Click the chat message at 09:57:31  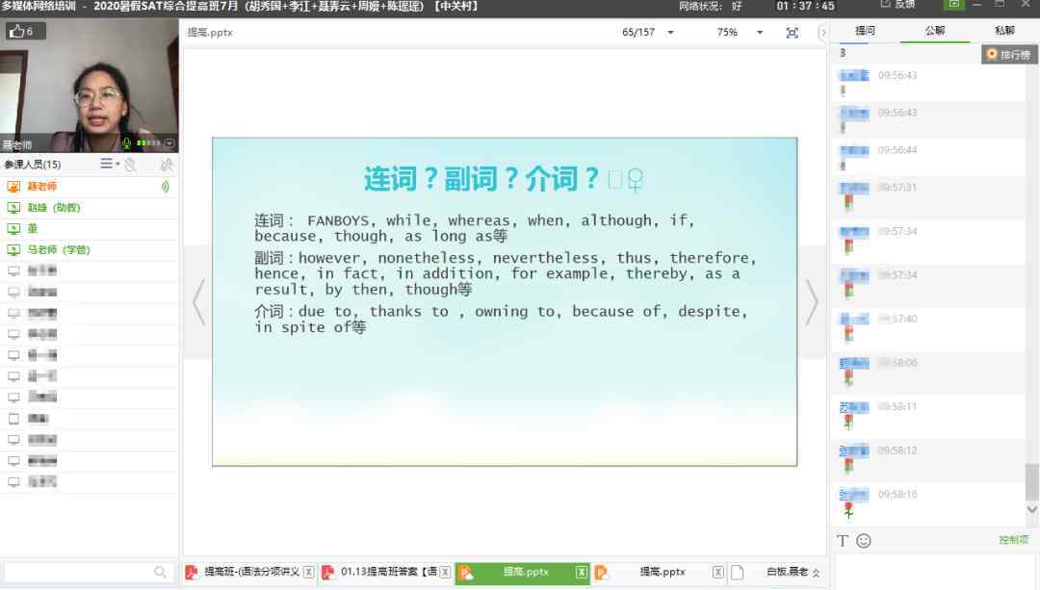point(928,197)
